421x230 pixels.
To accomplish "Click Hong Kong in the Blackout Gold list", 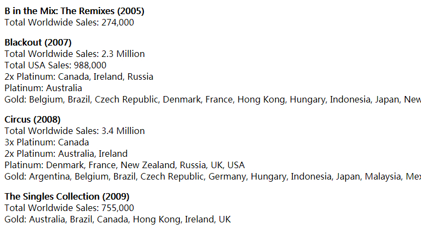I will (261, 99).
